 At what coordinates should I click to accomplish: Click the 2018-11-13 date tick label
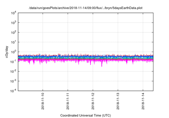pos(118,101)
